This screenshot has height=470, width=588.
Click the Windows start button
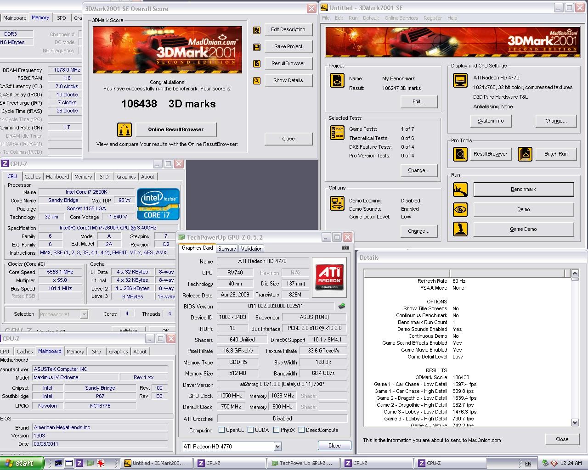tap(22, 463)
